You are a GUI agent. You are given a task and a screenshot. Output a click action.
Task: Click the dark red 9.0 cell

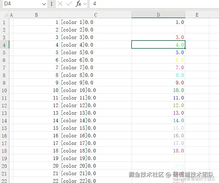159,83
